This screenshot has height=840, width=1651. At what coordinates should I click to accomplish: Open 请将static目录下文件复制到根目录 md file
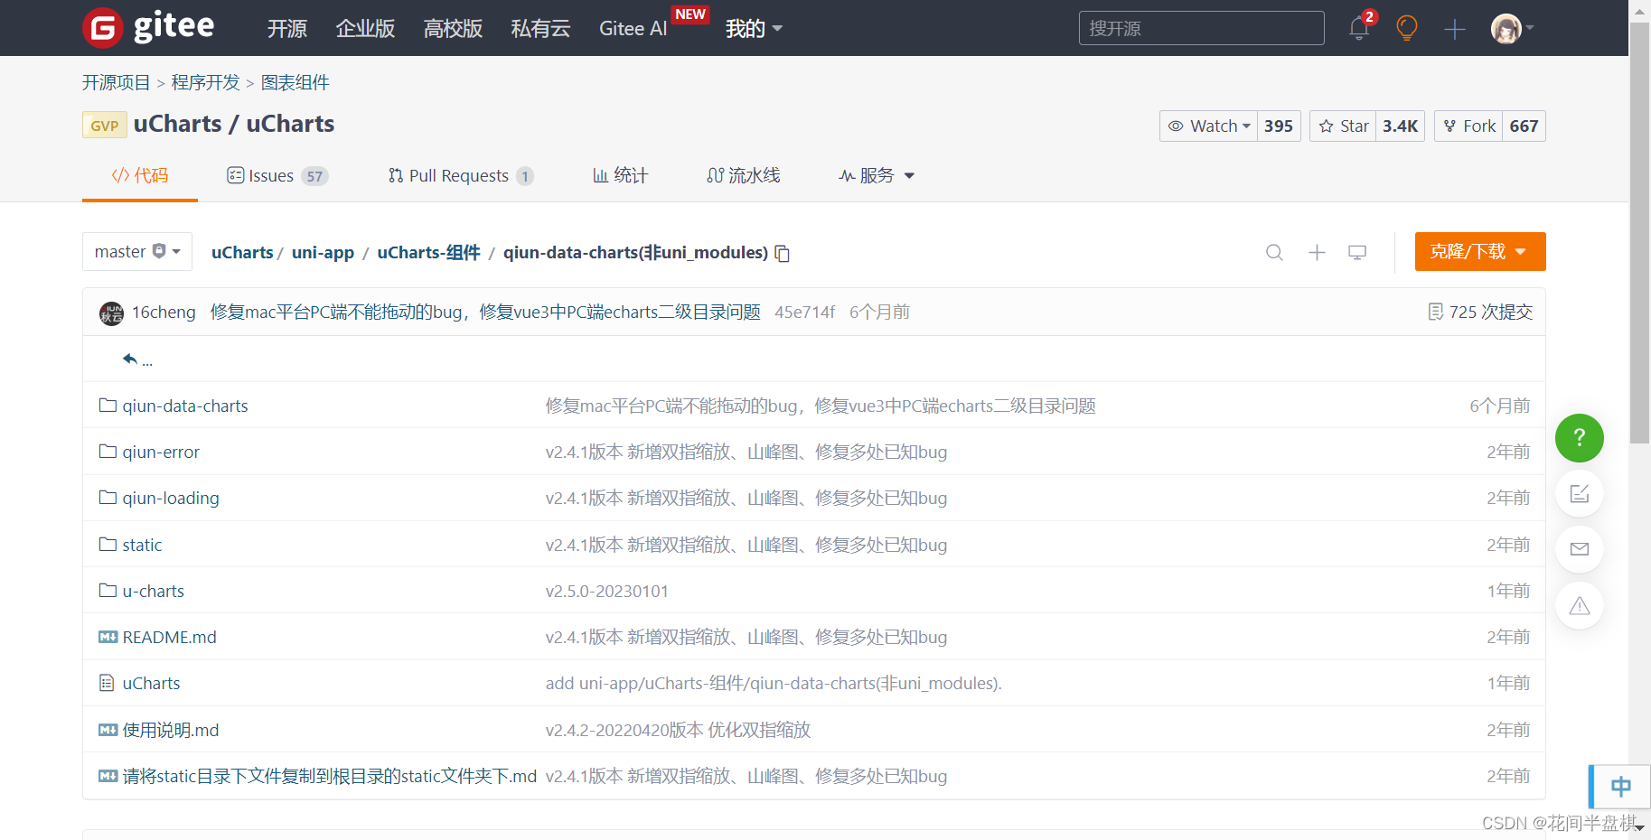(x=330, y=776)
